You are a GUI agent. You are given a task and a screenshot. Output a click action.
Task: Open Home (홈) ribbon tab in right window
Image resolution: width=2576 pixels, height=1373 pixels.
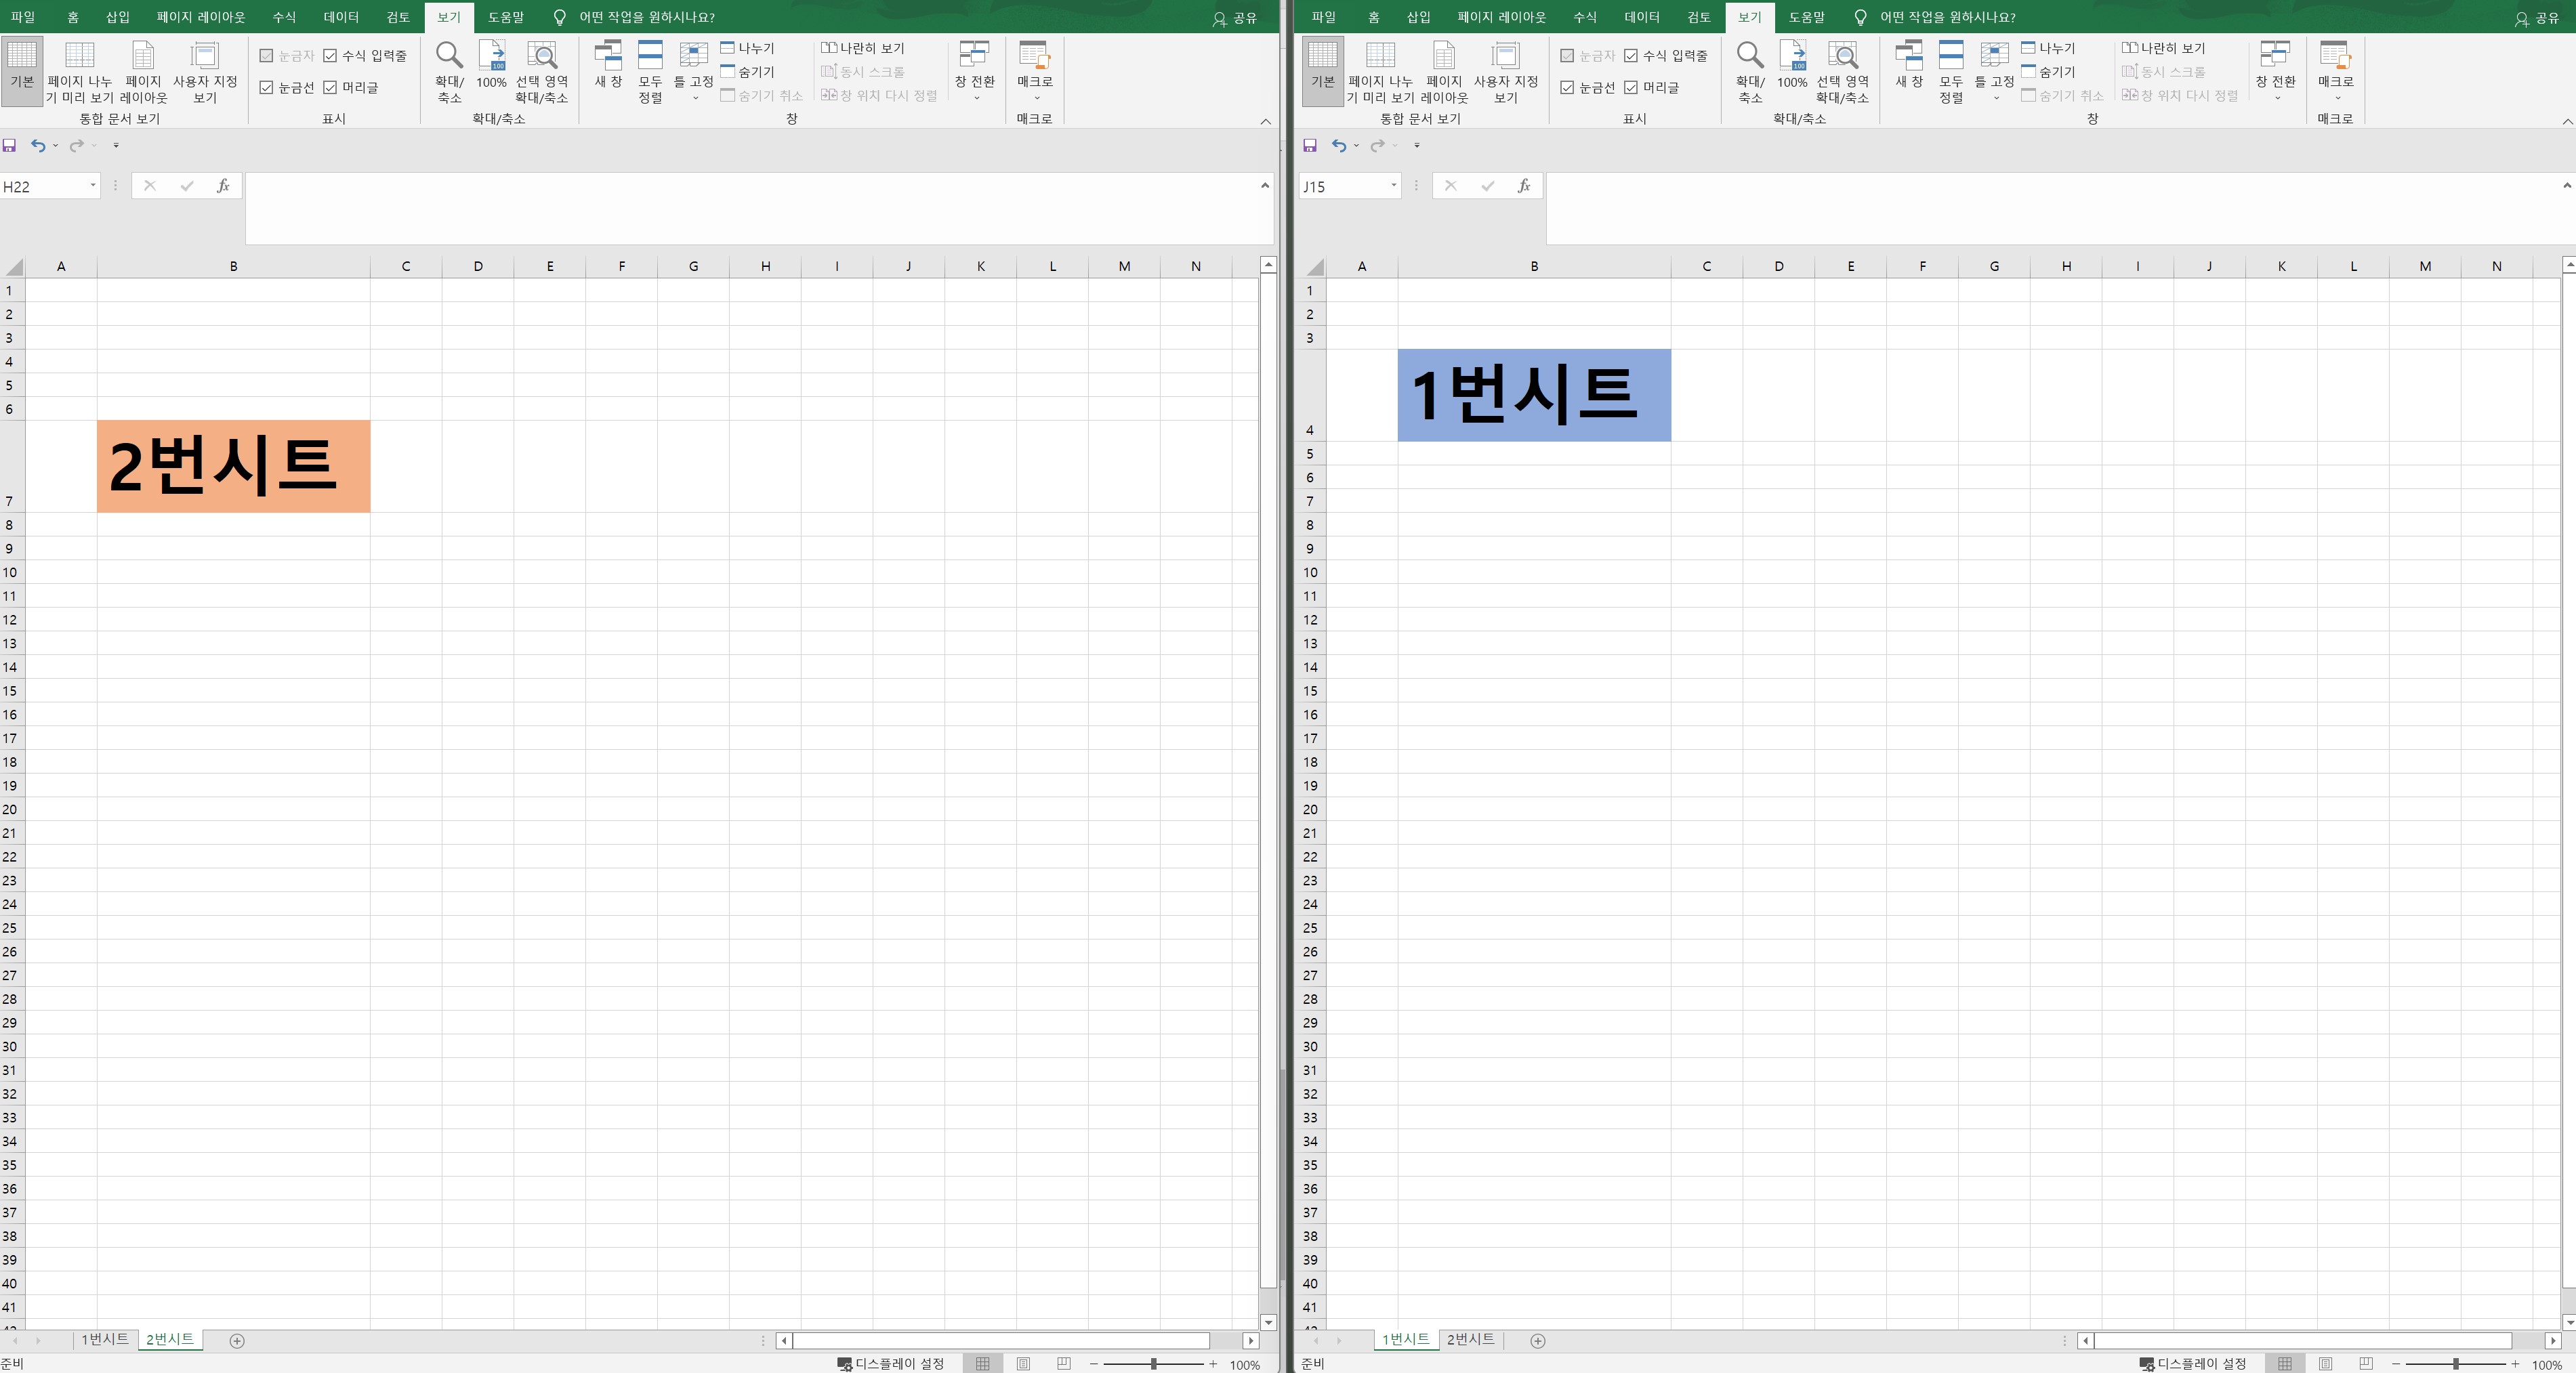[x=1373, y=17]
